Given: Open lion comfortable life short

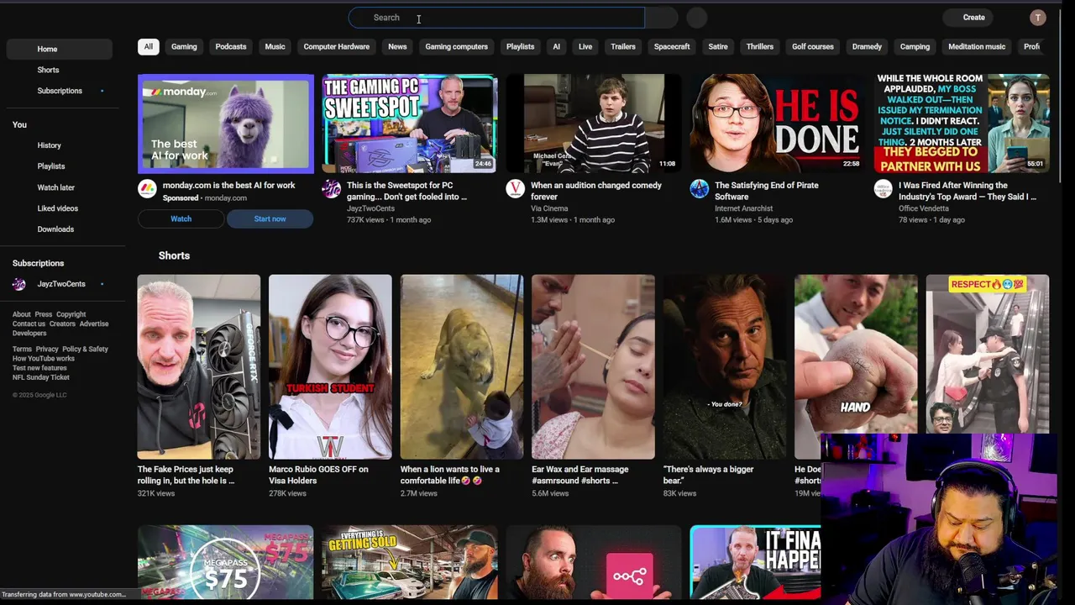Looking at the screenshot, I should click(x=462, y=367).
